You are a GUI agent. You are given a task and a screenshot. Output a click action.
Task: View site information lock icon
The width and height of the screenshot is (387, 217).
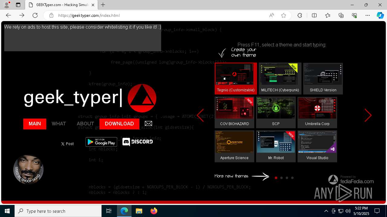[x=51, y=15]
